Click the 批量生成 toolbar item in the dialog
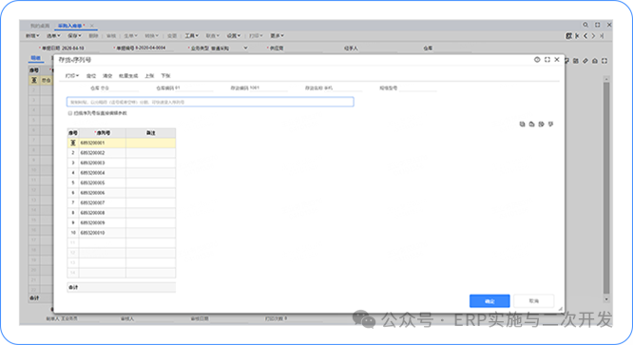Image resolution: width=633 pixels, height=345 pixels. pos(128,76)
